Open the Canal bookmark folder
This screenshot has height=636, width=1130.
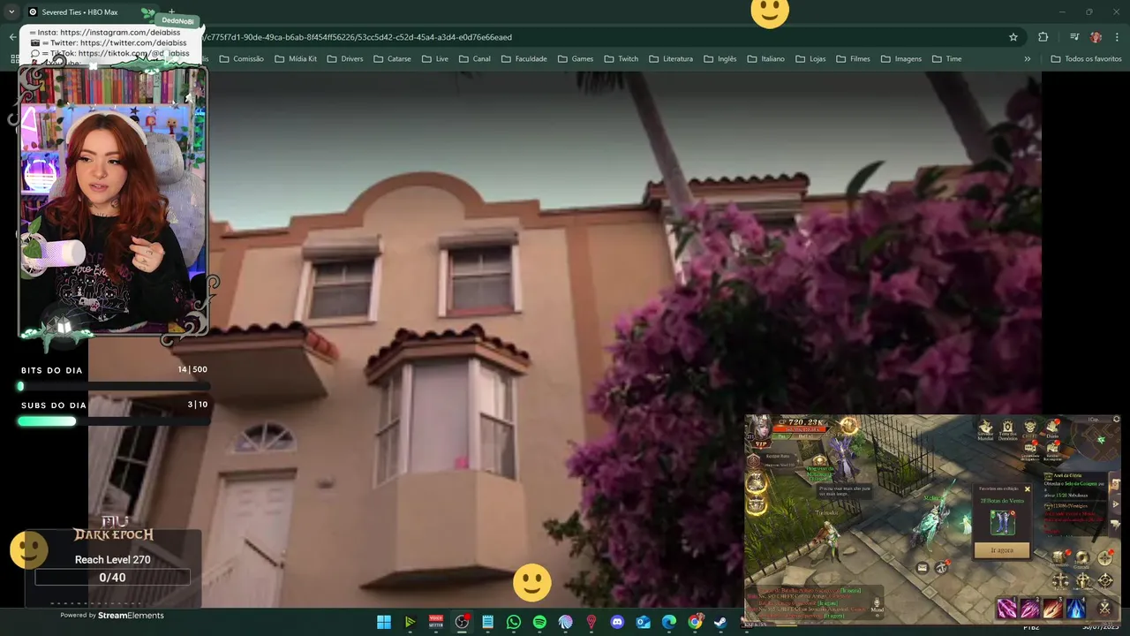474,59
